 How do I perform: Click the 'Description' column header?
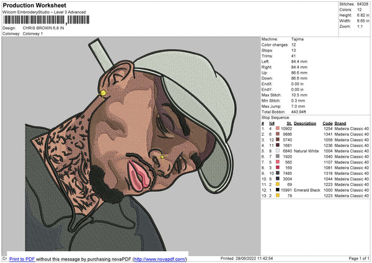click(x=305, y=123)
